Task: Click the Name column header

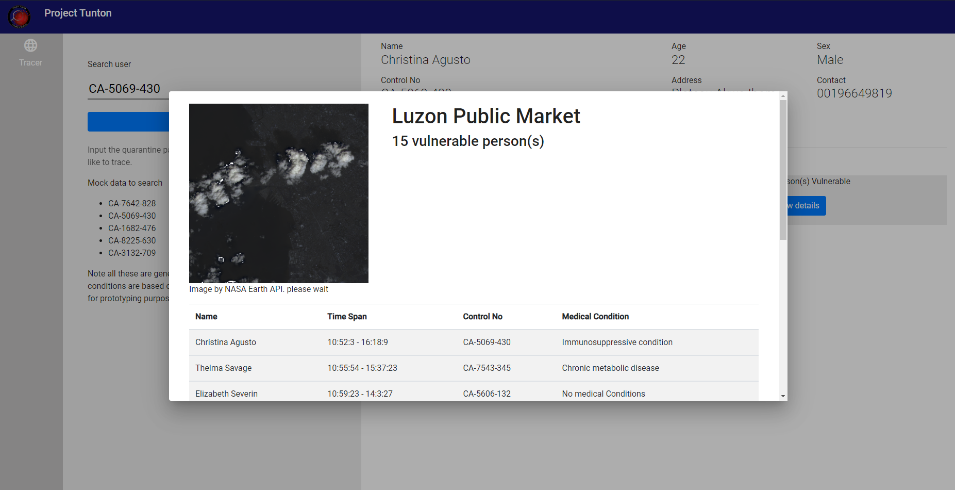Action: click(206, 317)
